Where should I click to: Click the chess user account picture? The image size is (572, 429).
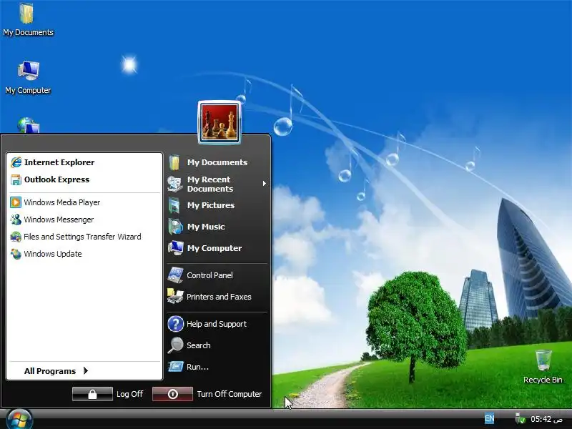(x=220, y=122)
